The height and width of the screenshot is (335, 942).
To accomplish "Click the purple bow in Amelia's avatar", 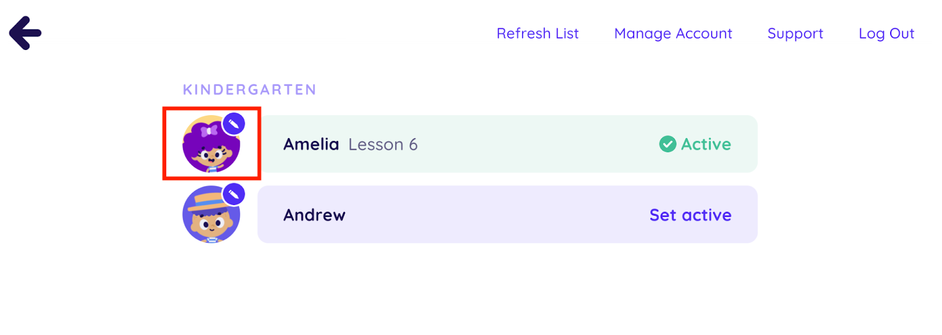I will pyautogui.click(x=209, y=130).
